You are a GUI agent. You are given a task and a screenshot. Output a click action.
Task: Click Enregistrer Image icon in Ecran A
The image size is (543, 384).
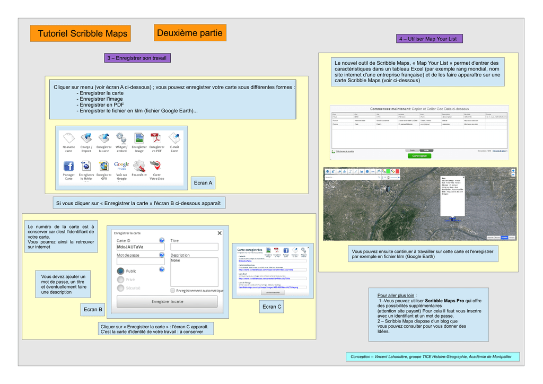click(x=139, y=138)
